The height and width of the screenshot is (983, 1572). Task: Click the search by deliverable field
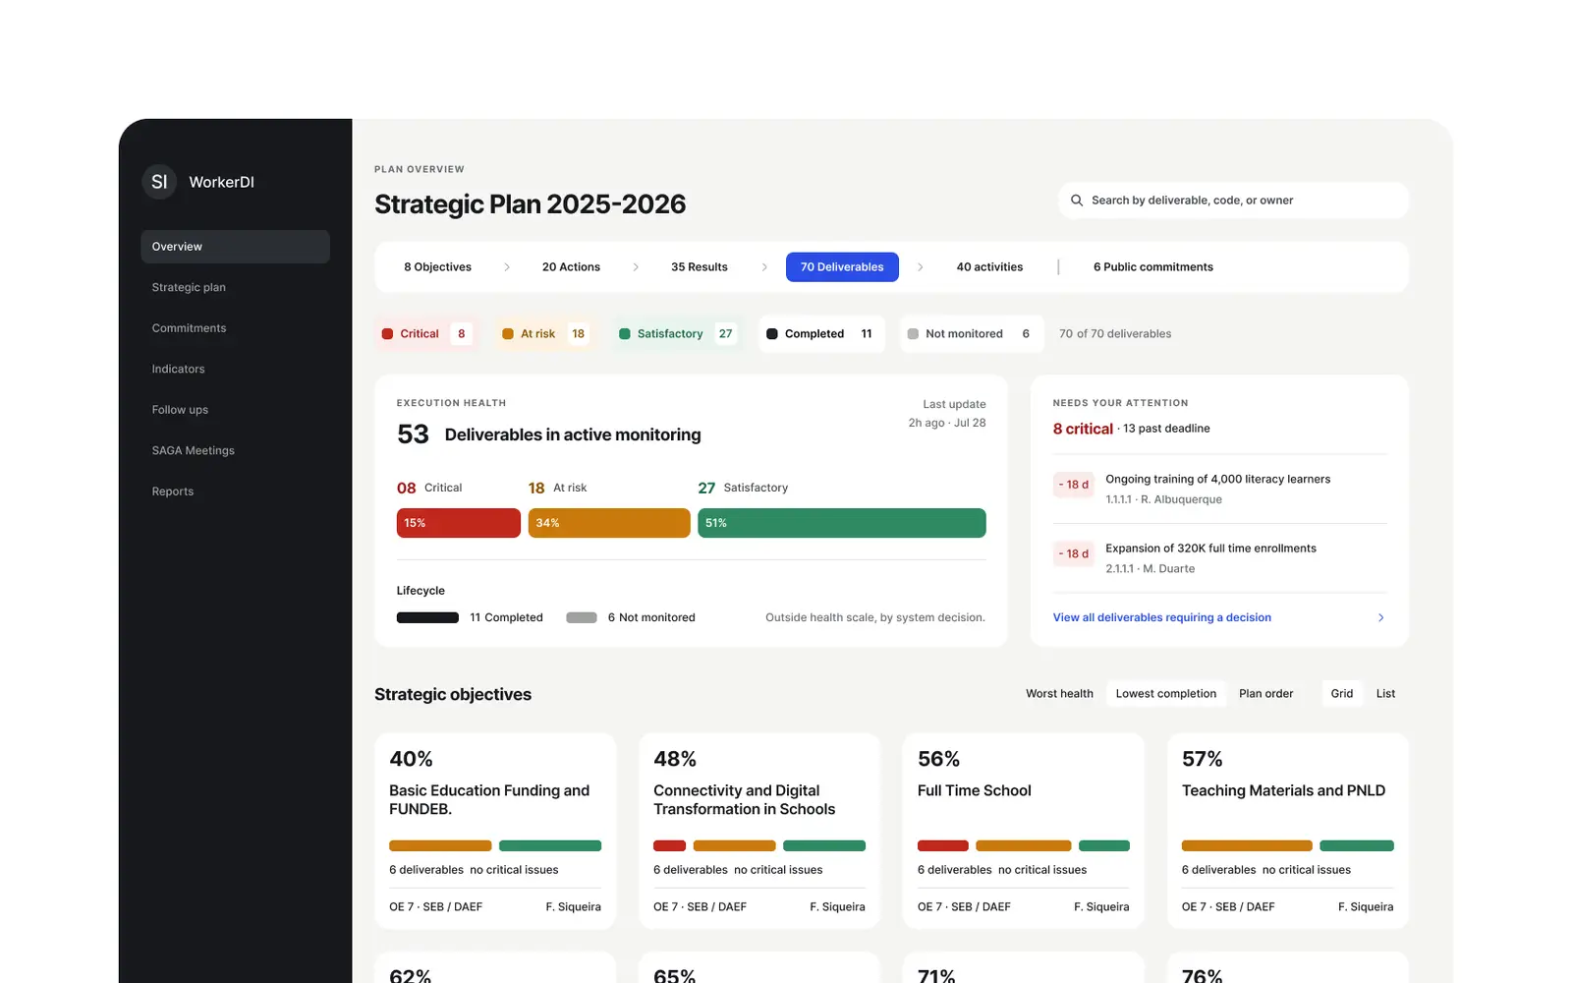1233,201
